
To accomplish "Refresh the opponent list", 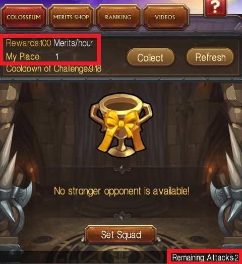I will tap(210, 57).
